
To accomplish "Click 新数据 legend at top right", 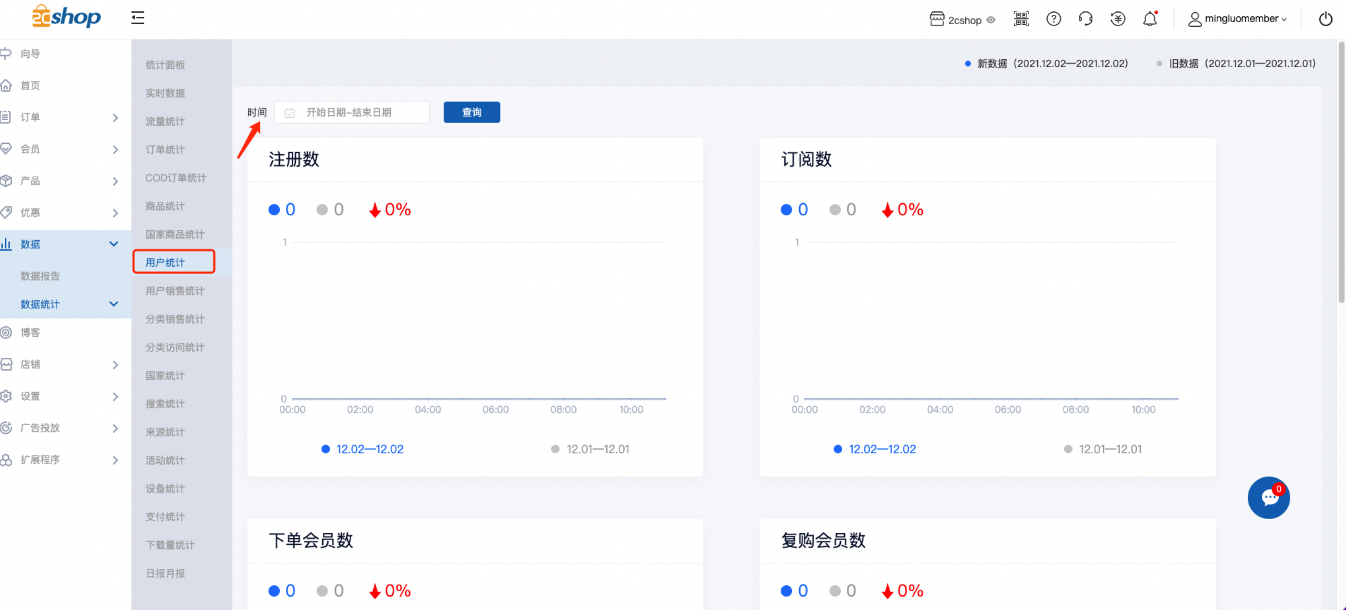I will coord(1046,64).
